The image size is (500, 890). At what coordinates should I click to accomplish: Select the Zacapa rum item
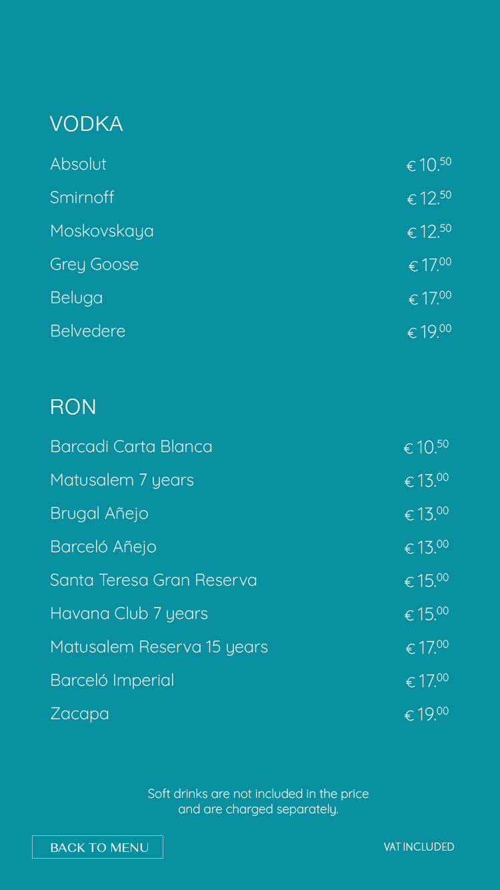click(x=249, y=714)
